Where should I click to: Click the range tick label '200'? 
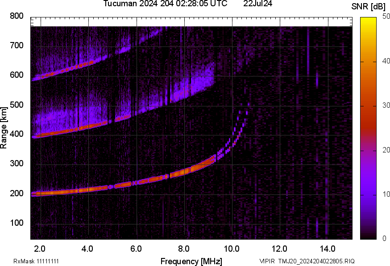point(17,193)
